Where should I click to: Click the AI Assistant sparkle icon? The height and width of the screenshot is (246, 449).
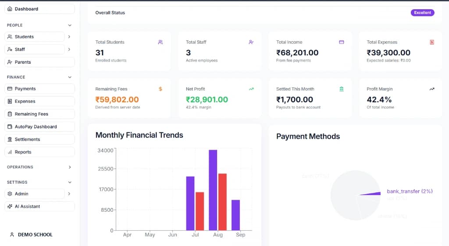click(x=10, y=206)
